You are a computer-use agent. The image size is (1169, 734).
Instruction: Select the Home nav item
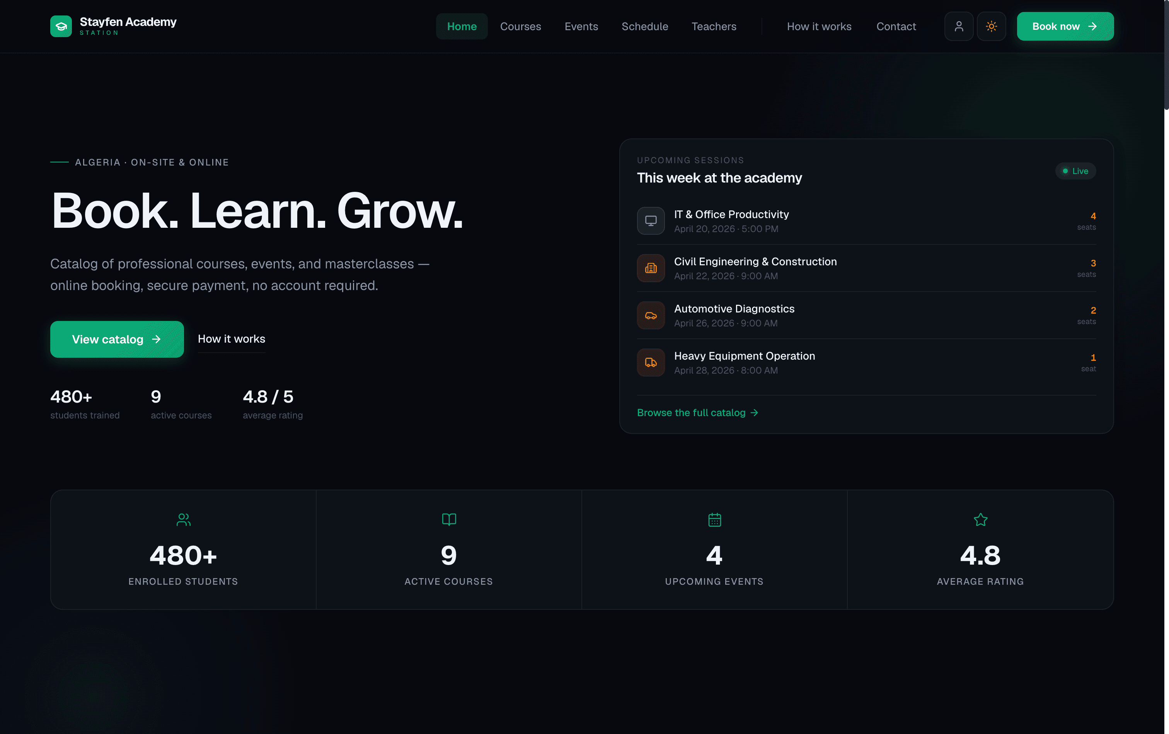462,26
